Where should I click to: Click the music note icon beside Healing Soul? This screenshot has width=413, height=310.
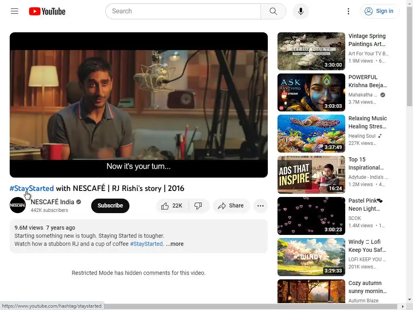point(380,136)
